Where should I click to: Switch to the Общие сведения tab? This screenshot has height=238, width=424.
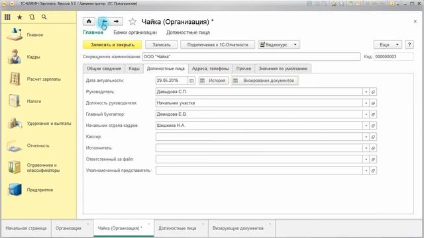(104, 69)
